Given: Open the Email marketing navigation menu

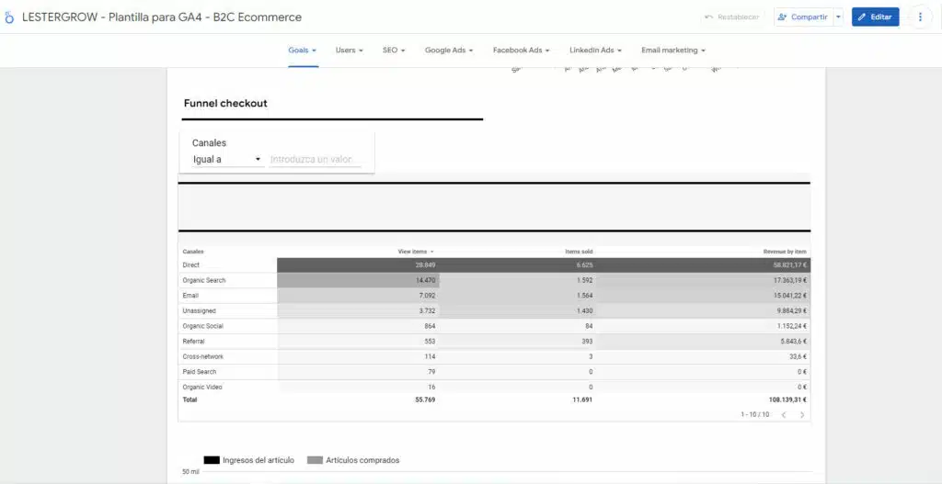Looking at the screenshot, I should click(x=672, y=51).
